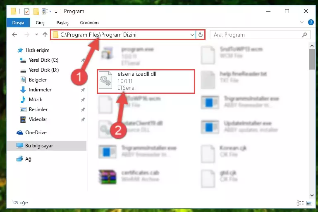Image resolution: width=318 pixels, height=212 pixels.
Task: Expand the ribbon using the chevron
Action: tap(302, 22)
